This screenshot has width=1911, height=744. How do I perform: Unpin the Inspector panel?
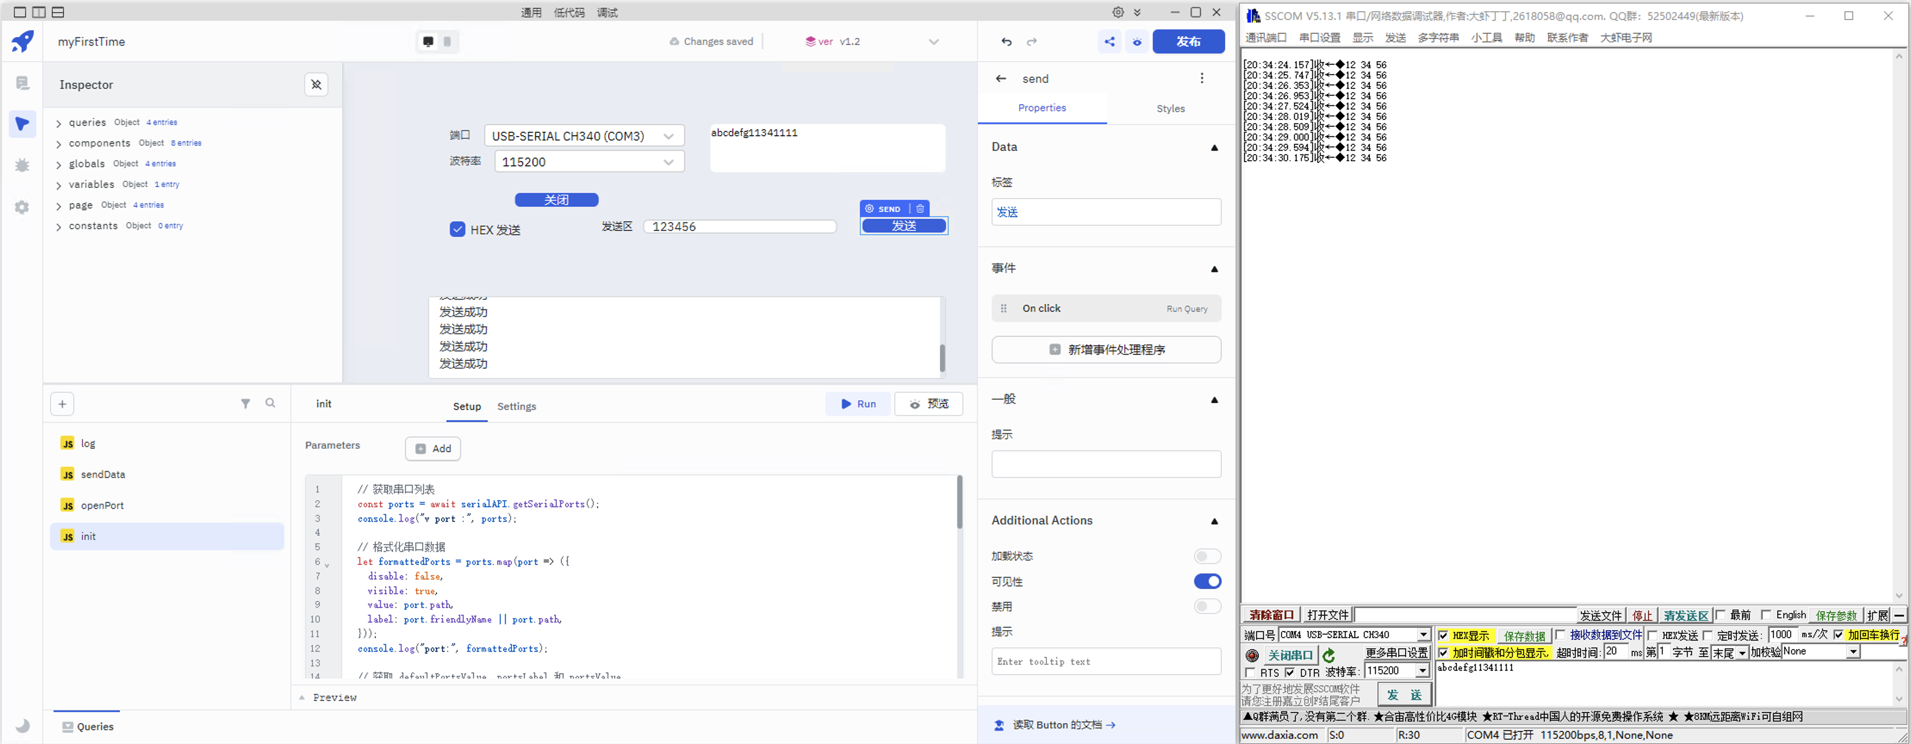(316, 84)
